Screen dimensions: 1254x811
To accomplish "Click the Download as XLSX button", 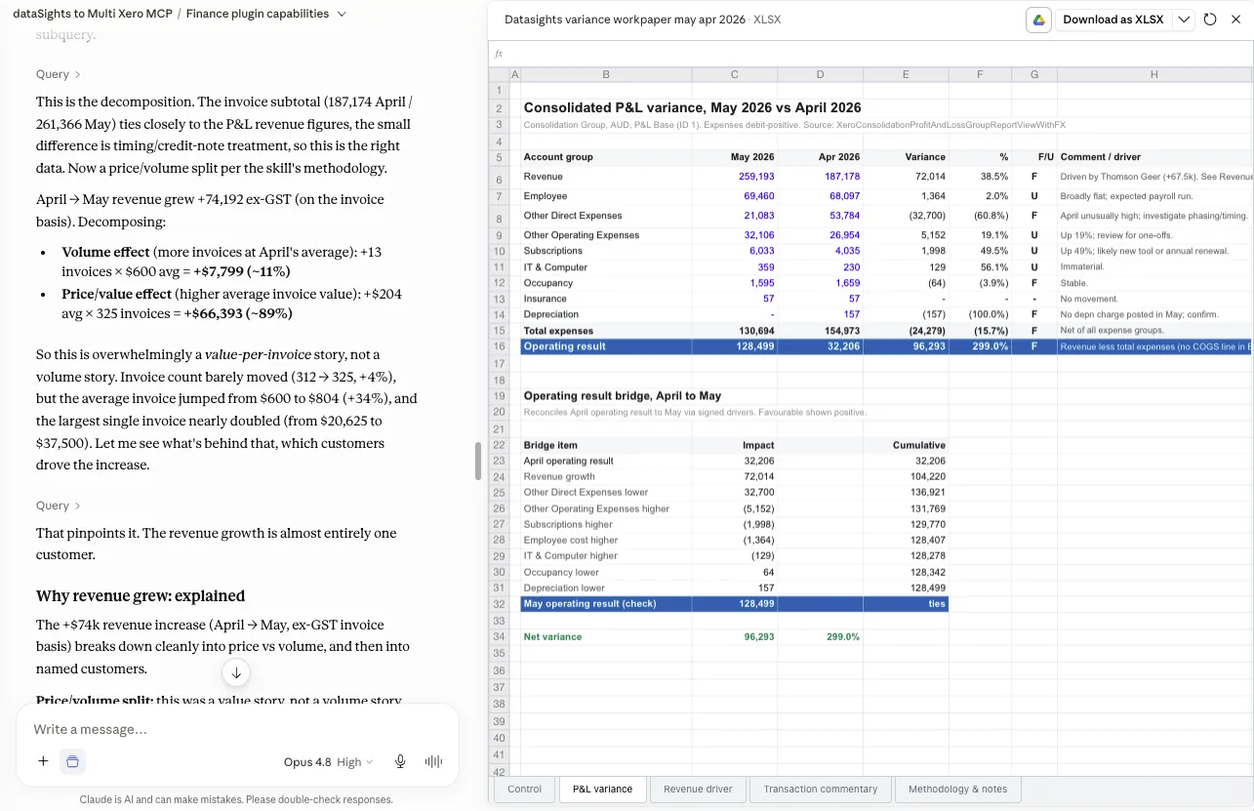I will pos(1112,20).
